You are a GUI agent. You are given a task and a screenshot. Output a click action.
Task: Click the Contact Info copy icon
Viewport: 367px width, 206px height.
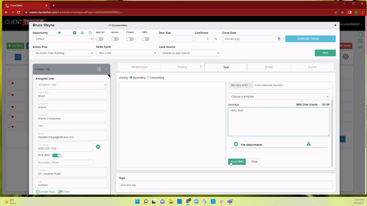[x=99, y=69]
